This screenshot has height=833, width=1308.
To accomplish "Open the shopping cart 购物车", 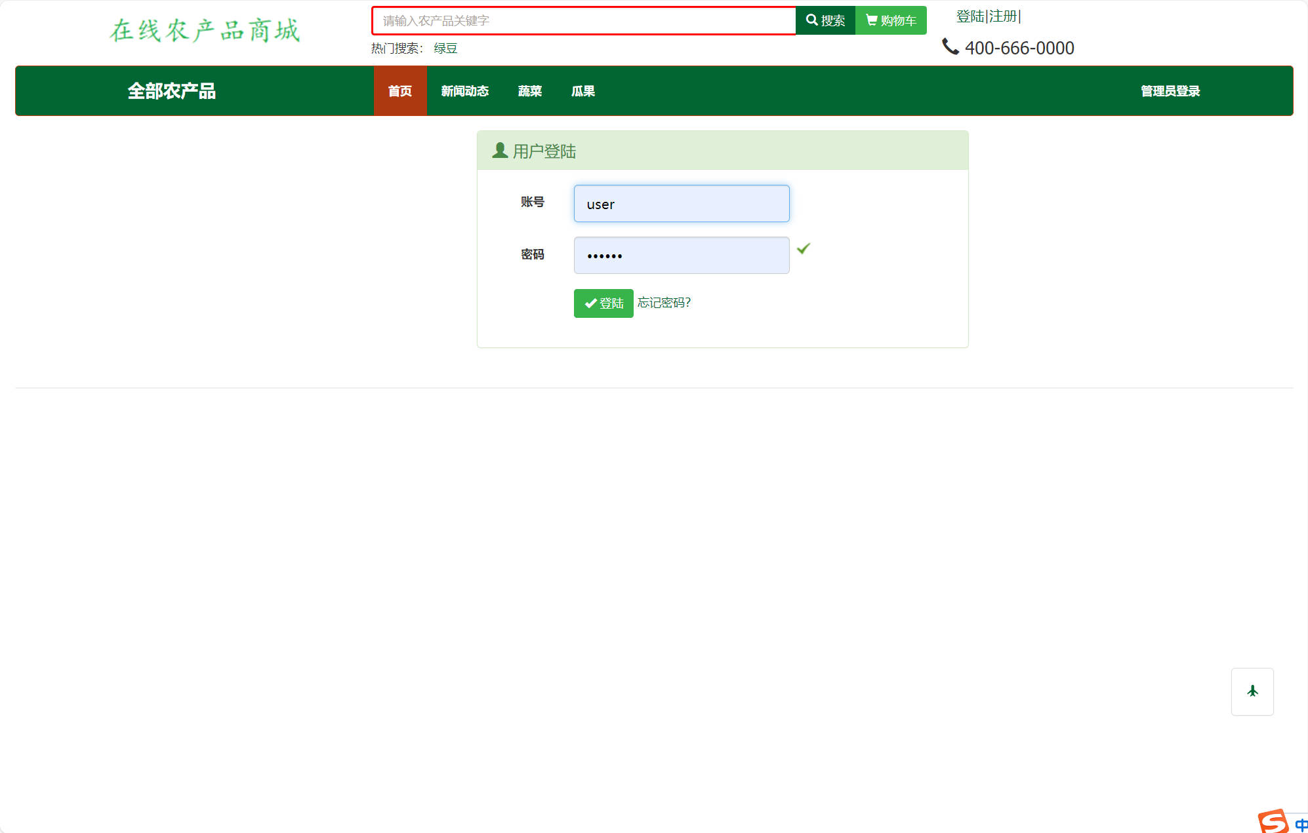I will (x=891, y=20).
